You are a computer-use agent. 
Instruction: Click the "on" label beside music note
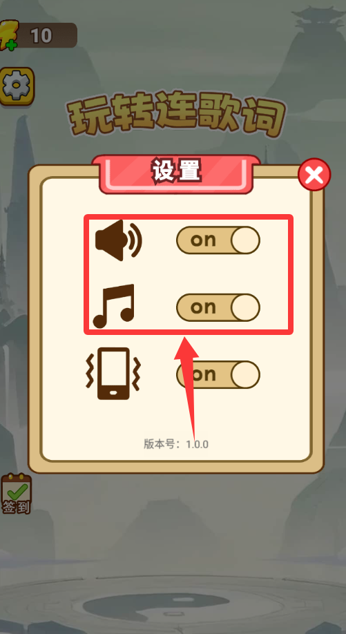coord(203,307)
